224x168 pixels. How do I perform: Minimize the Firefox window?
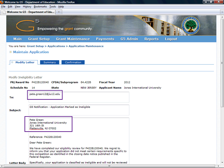click(x=206, y=2)
